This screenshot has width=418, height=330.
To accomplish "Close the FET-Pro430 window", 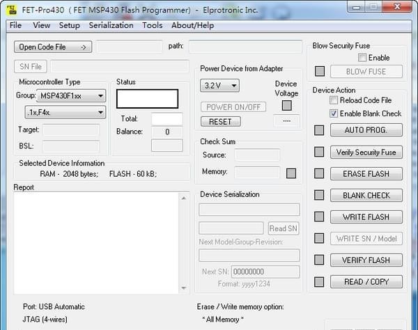I will click(397, 7).
